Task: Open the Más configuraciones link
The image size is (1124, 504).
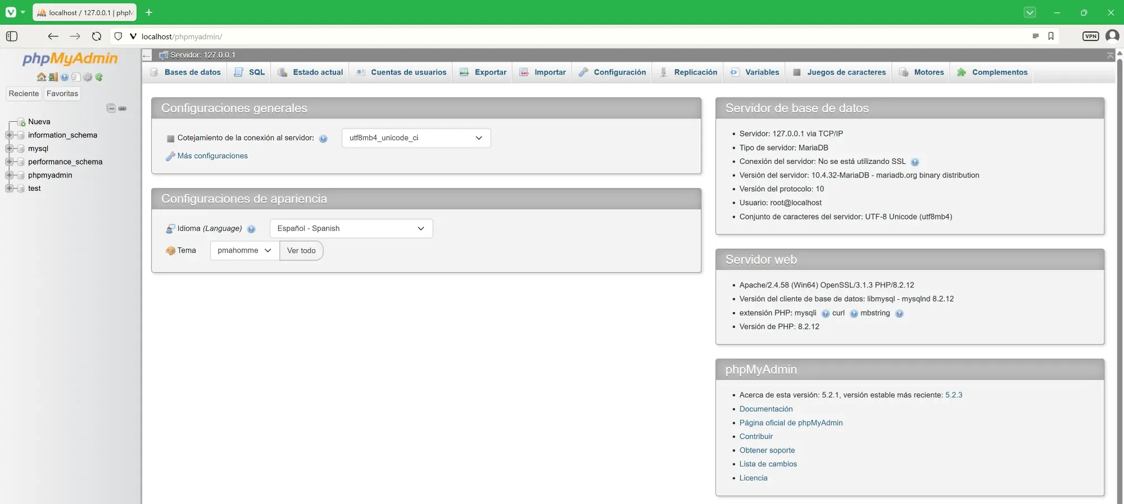Action: coord(212,156)
